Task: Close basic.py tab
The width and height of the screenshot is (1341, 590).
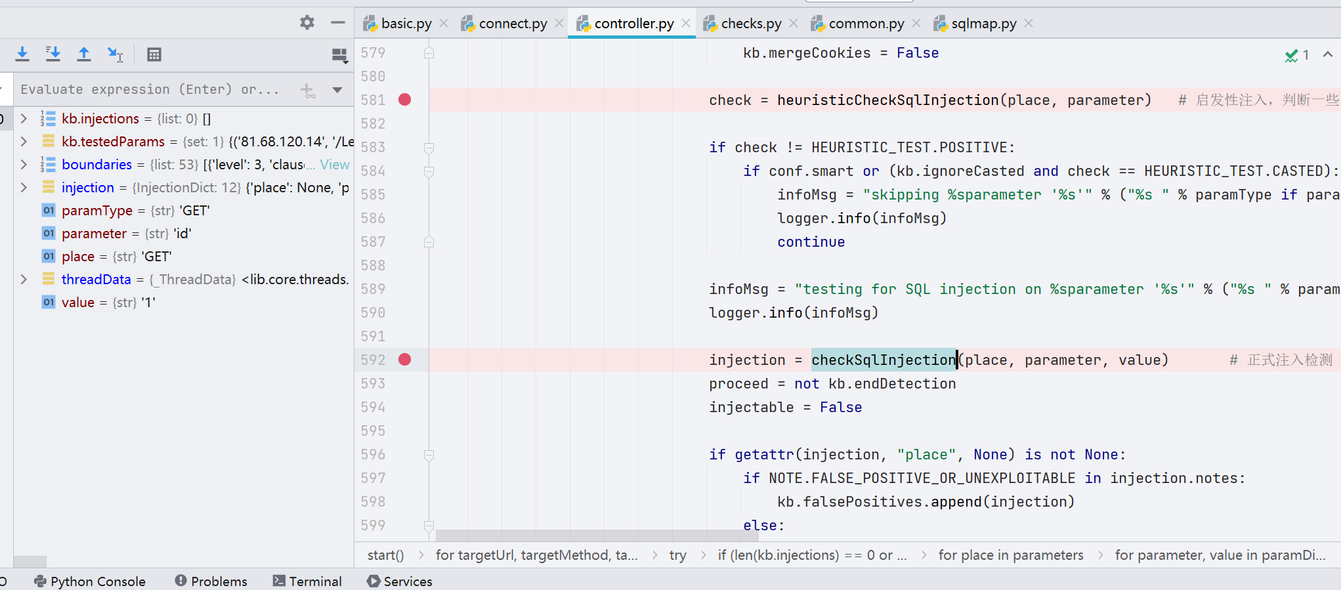Action: (x=444, y=24)
